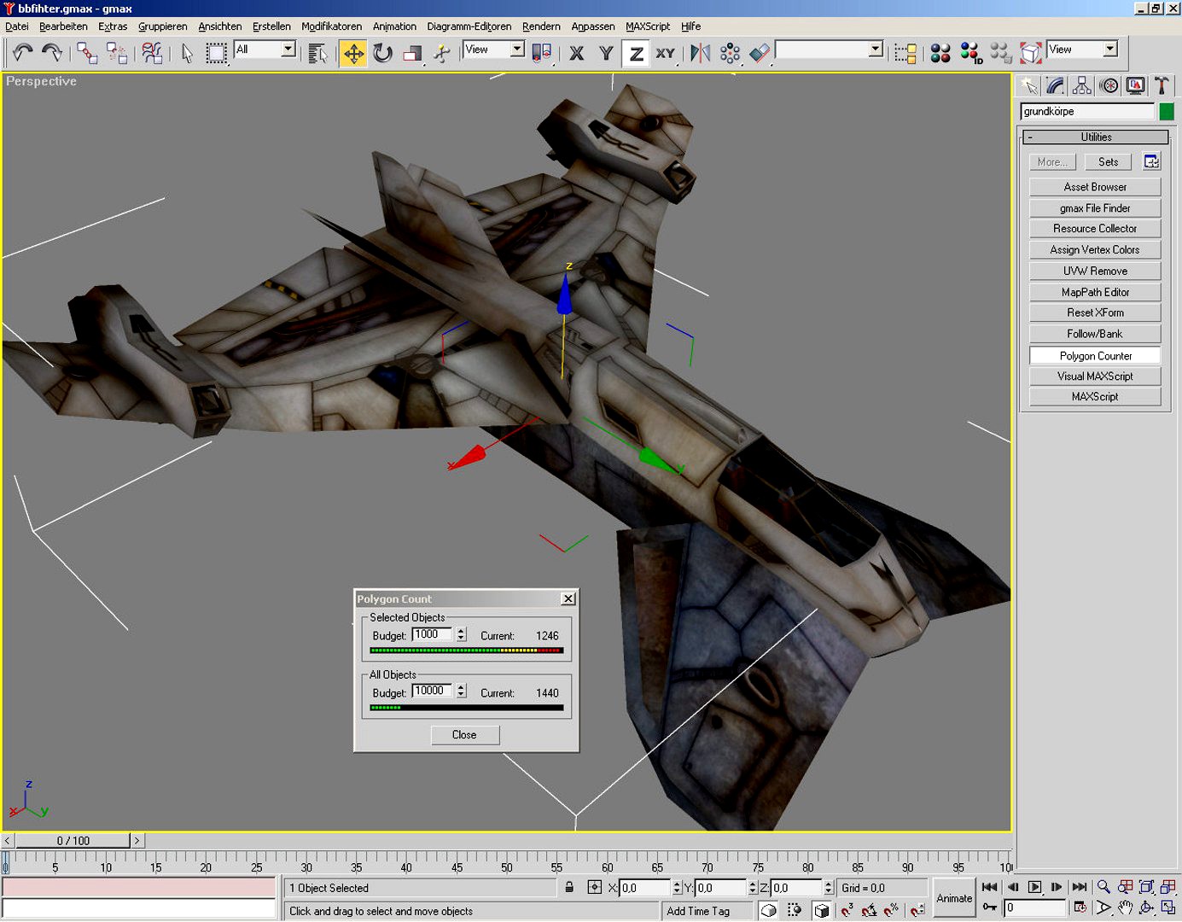This screenshot has width=1182, height=922.
Task: Click the Undo arrow icon
Action: point(22,53)
